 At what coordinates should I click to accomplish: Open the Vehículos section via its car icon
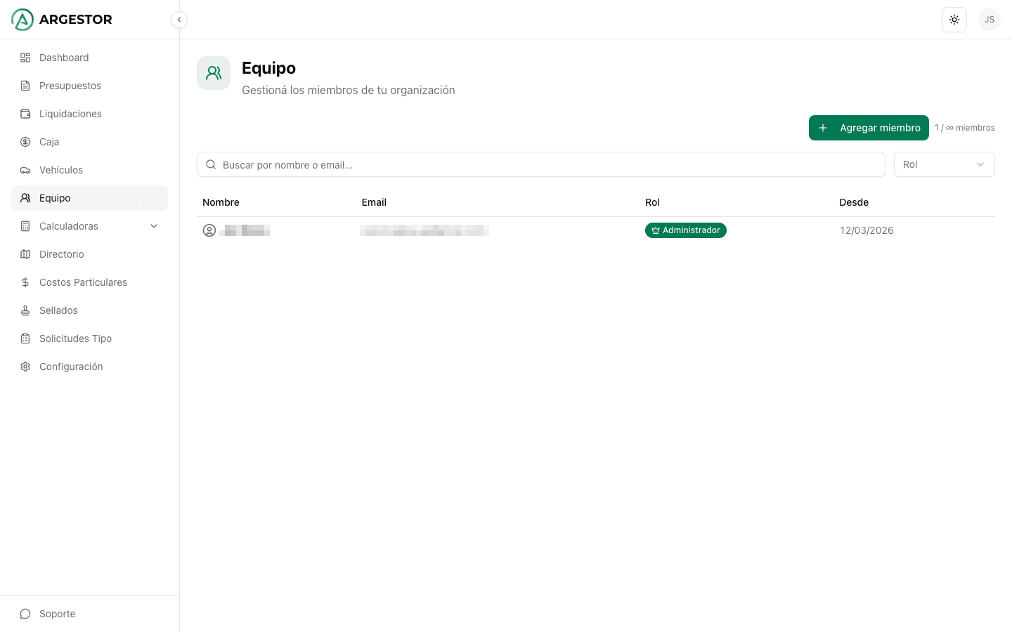click(x=25, y=170)
